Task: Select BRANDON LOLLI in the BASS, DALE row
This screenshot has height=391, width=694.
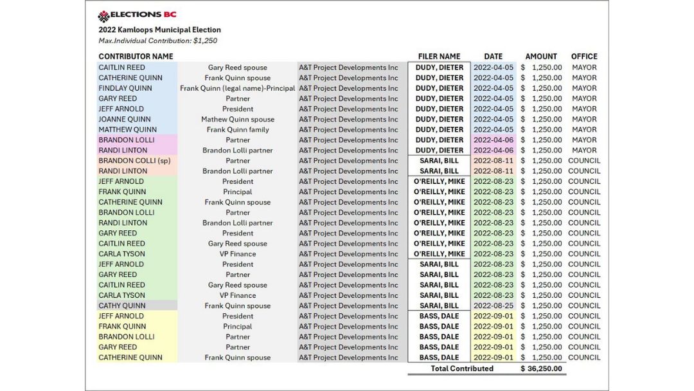Action: pos(127,336)
